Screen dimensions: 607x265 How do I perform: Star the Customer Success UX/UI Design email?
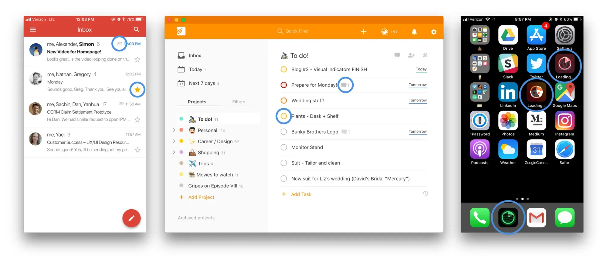pos(137,150)
